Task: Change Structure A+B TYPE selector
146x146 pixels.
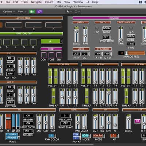Action: tap(99, 54)
